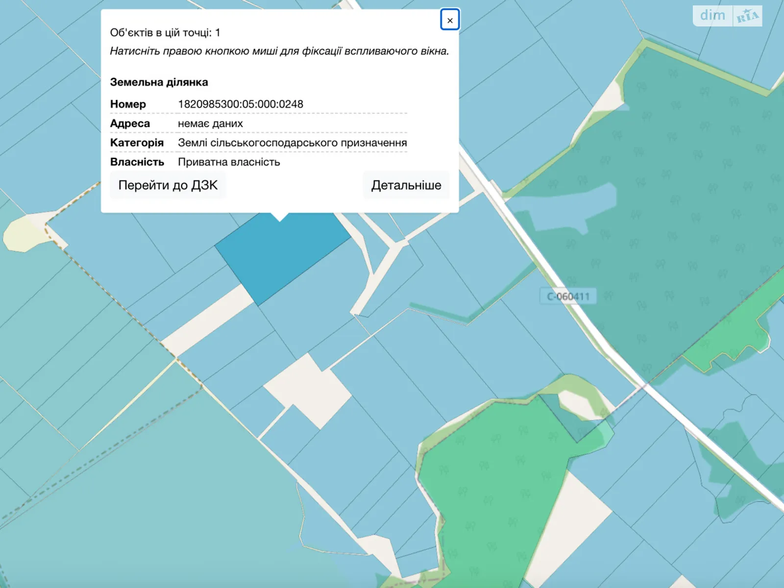784x588 pixels.
Task: Click the 'Землі сільськогосподарського призначення' category value
Action: 292,143
